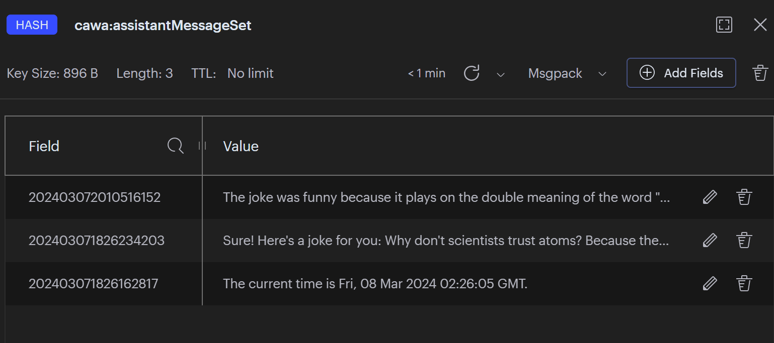Open auto-refresh options chevron
This screenshot has height=343, width=774.
[500, 74]
